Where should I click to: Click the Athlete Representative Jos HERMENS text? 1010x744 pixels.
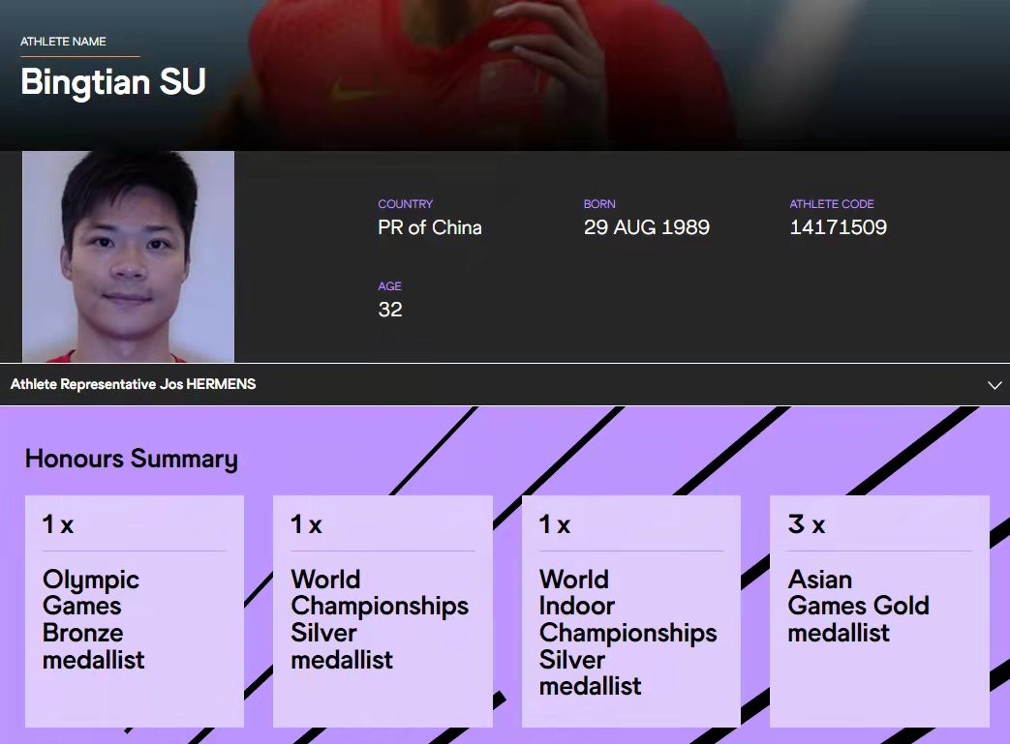tap(134, 385)
